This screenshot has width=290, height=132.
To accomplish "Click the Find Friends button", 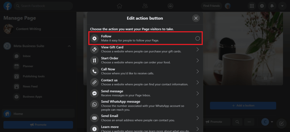I will click(211, 6).
